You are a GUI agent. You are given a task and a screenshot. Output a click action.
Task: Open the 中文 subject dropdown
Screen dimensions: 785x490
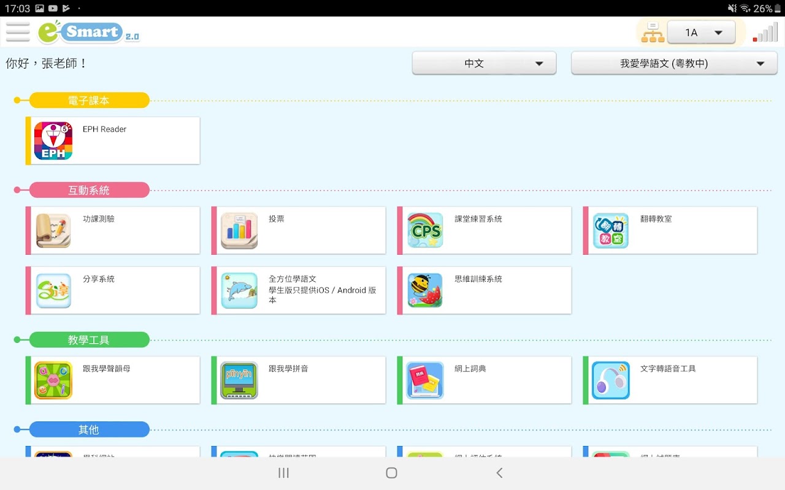484,63
